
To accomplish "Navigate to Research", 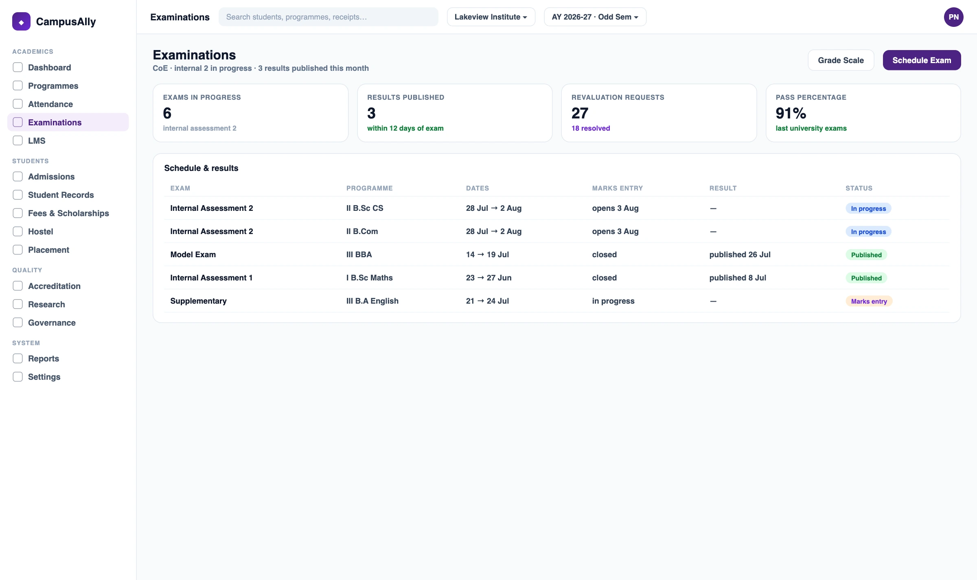I will click(x=68, y=304).
